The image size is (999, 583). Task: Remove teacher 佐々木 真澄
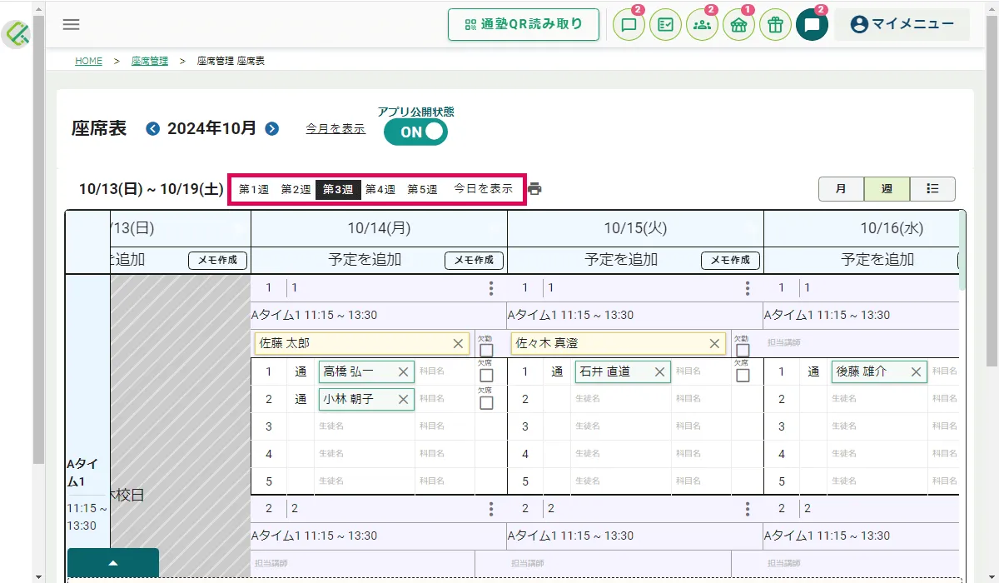pyautogui.click(x=714, y=343)
